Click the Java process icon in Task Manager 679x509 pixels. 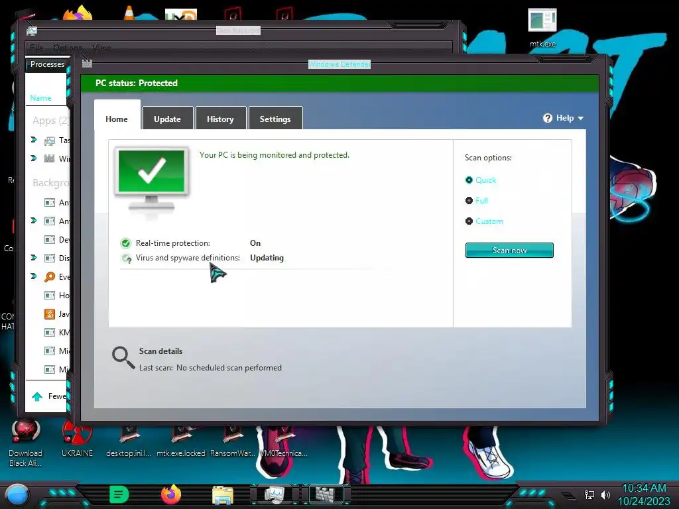coord(50,313)
